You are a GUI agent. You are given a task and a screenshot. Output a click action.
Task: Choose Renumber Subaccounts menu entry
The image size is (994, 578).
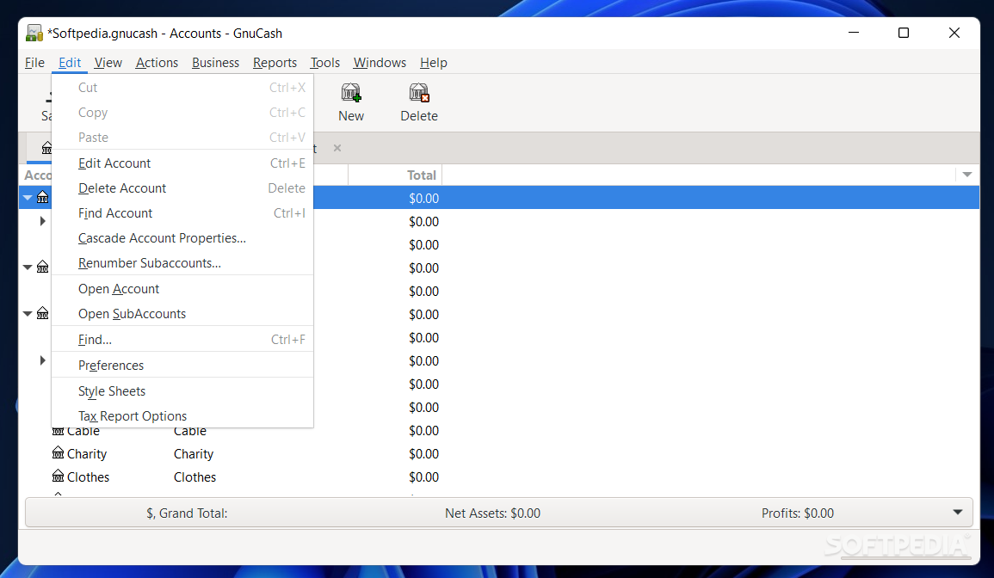(182, 263)
